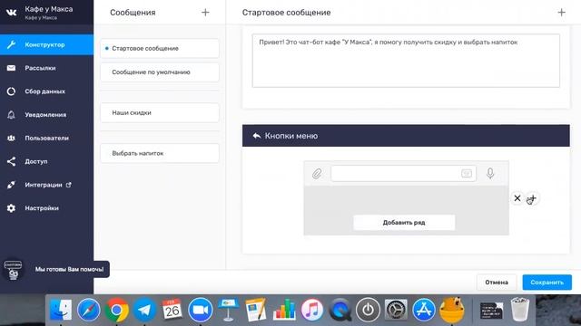Image resolution: width=581 pixels, height=326 pixels.
Task: Select the Выбрать напиток message
Action: pos(160,153)
